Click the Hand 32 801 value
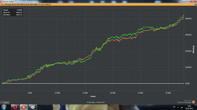197x110 pixels. coord(19,10)
